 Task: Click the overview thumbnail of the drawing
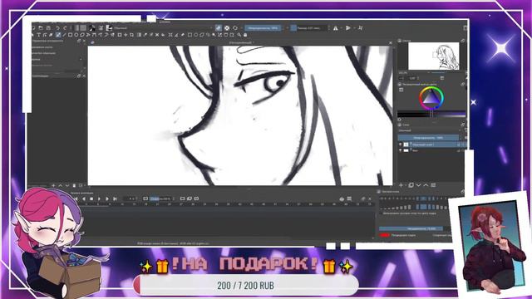434,56
